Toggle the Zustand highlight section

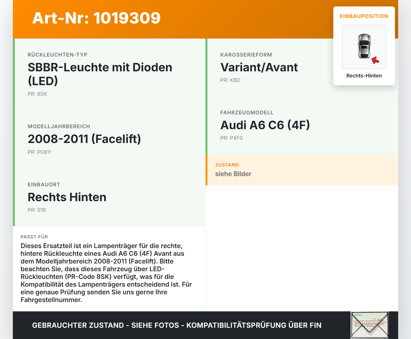(x=302, y=170)
